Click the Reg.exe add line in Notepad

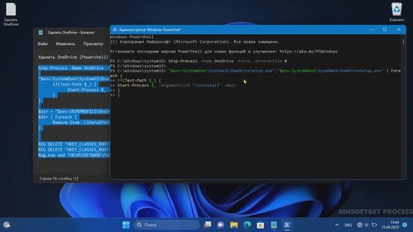74,155
